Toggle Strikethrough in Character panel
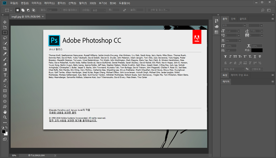 tap(260, 57)
